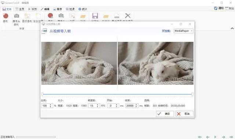
Task: Click the duration value 00:00:20.000
Action: pyautogui.click(x=178, y=106)
